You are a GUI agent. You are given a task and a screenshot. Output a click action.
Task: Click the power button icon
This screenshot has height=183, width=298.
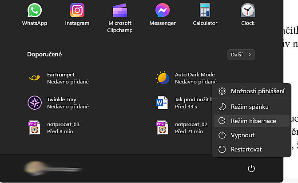[251, 168]
